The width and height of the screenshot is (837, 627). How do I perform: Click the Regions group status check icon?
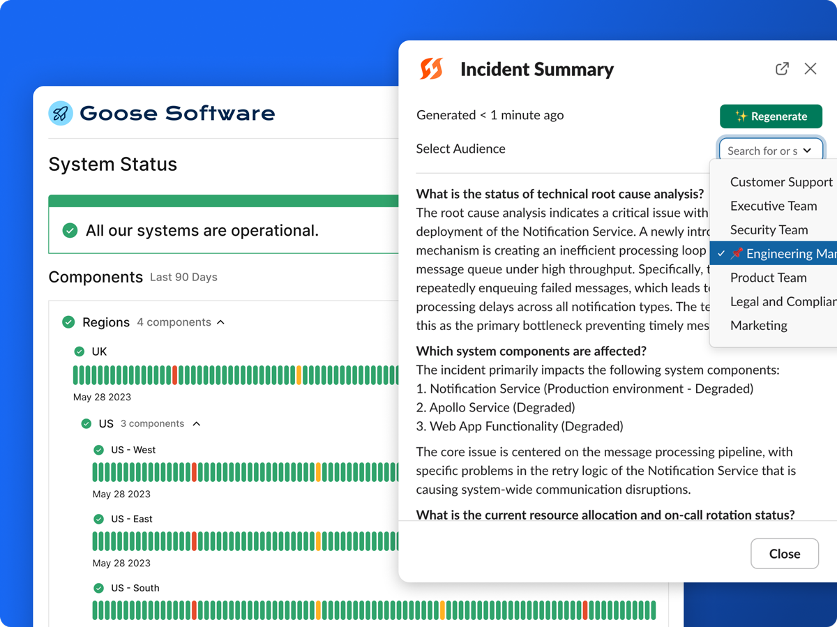pyautogui.click(x=68, y=322)
